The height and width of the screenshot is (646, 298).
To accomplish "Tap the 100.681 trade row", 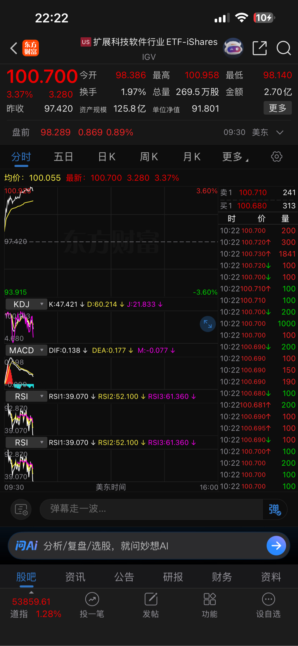I will (258, 405).
